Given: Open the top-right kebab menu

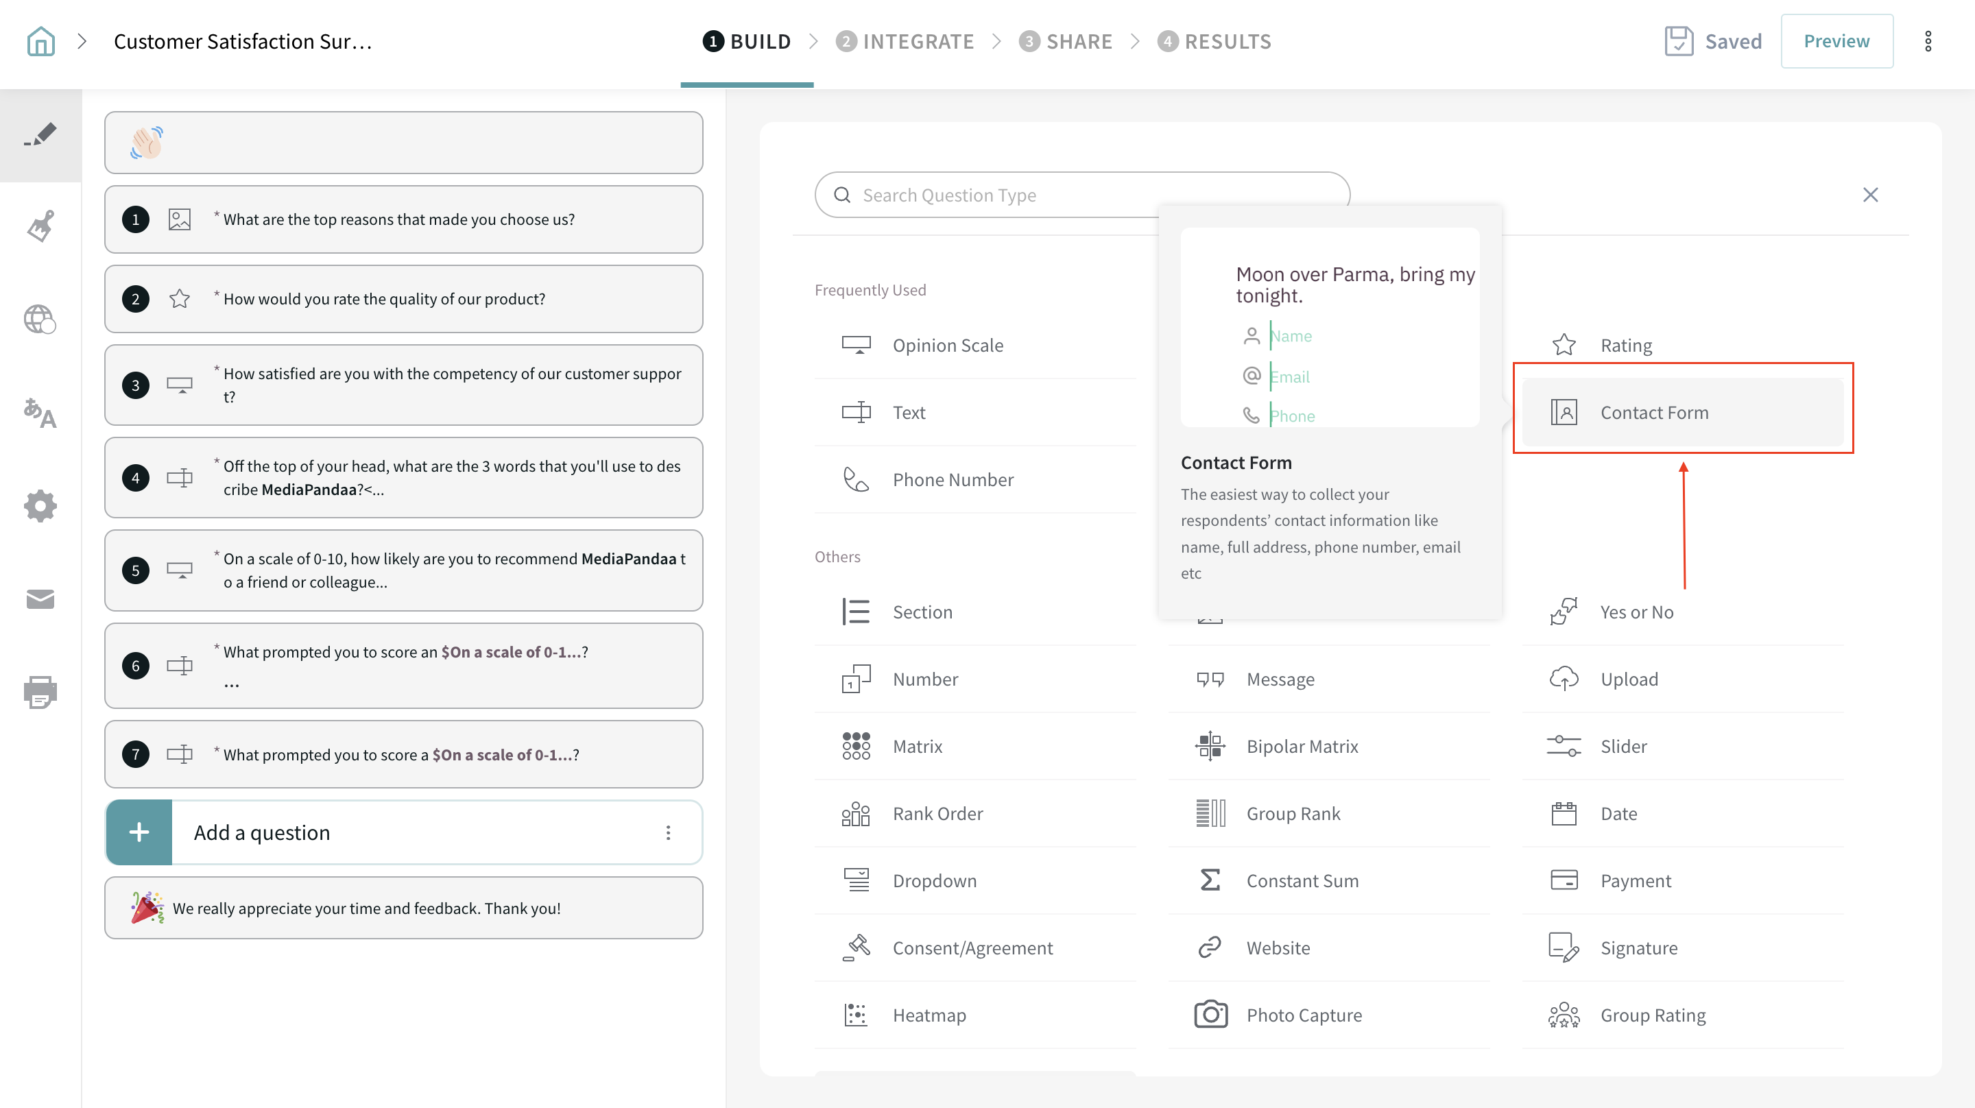Looking at the screenshot, I should pos(1928,41).
